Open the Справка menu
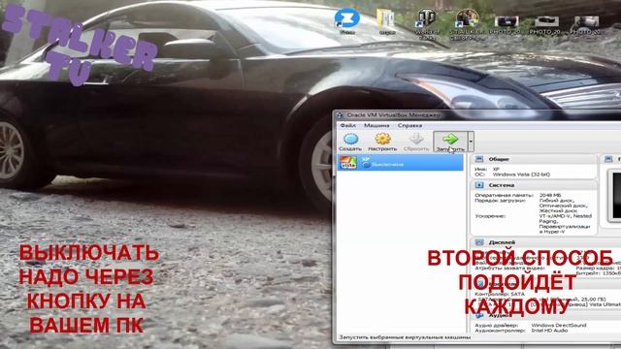The width and height of the screenshot is (621, 349). click(409, 125)
